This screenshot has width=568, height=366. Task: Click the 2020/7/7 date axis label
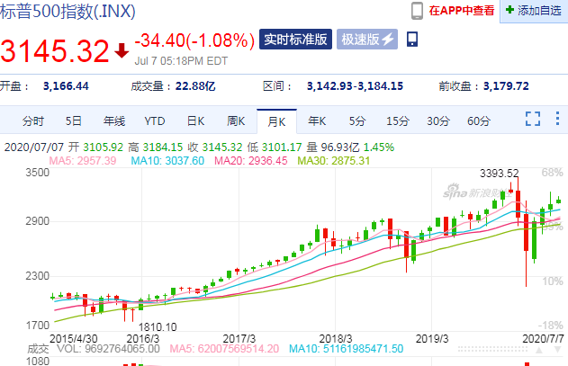[x=543, y=338]
